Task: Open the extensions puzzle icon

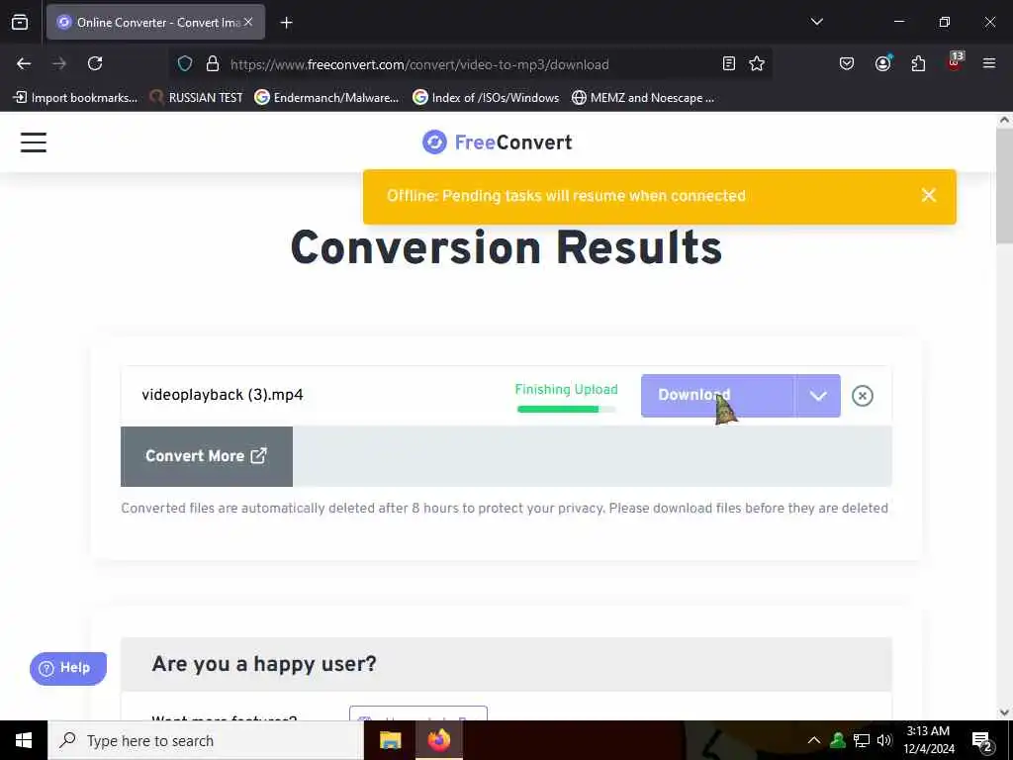Action: click(918, 63)
